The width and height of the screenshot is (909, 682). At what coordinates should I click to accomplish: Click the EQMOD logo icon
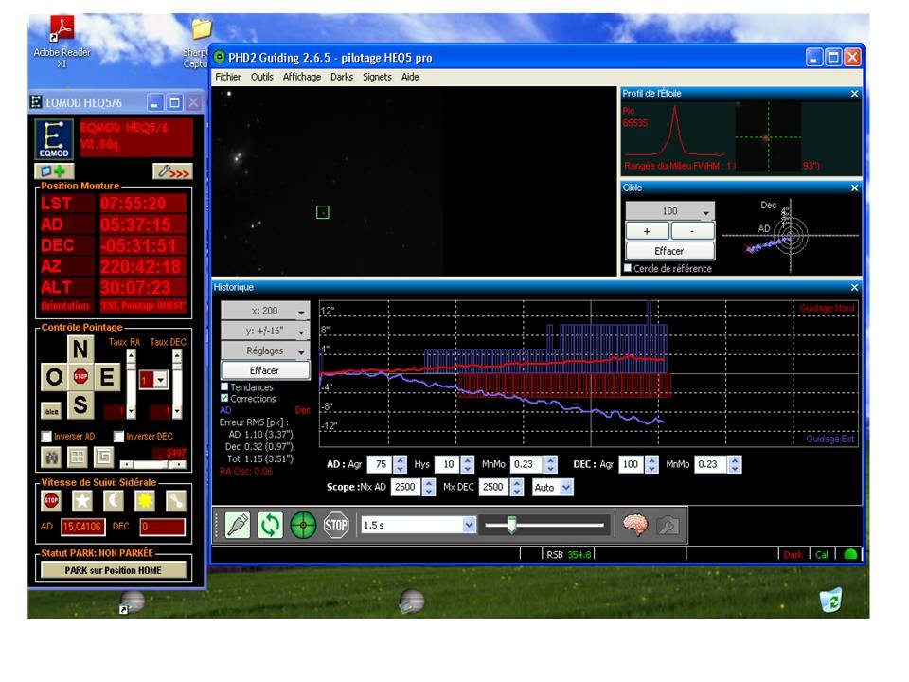(54, 139)
